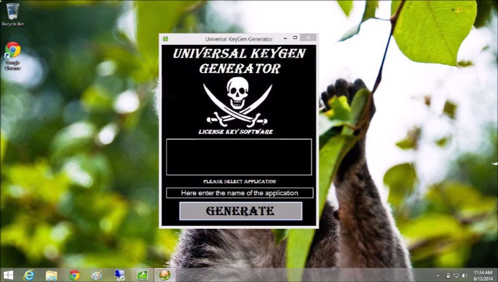Select the Recycle Bin desktop icon
This screenshot has height=282, width=498.
click(x=13, y=14)
